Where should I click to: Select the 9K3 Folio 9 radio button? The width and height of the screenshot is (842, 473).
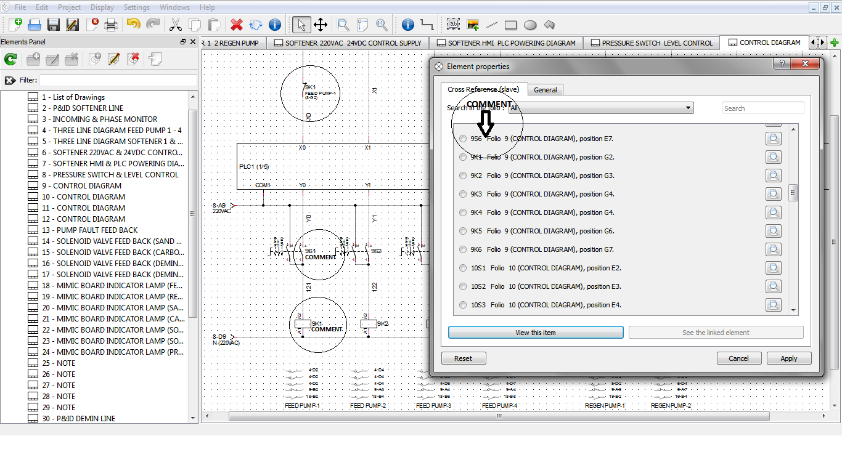click(x=464, y=194)
